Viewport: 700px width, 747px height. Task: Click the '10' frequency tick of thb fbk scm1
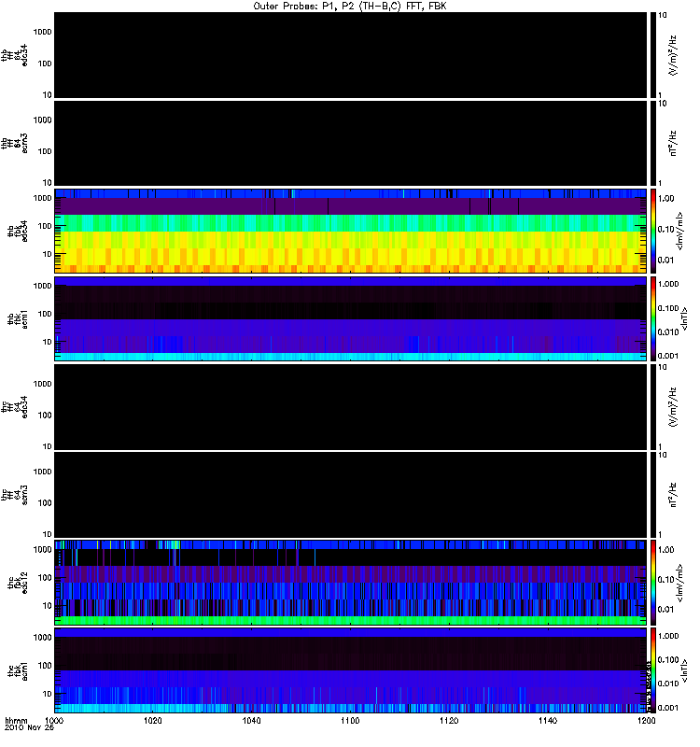[x=48, y=342]
